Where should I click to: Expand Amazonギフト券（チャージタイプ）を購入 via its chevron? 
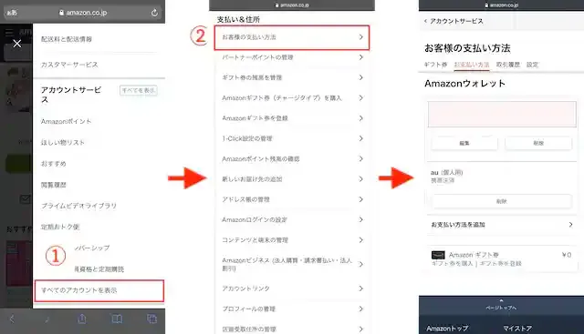coord(360,97)
